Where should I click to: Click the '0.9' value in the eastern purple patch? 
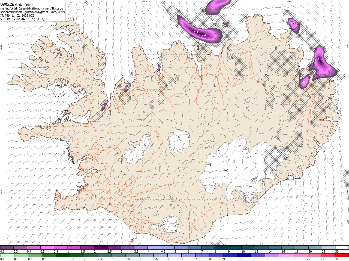pyautogui.click(x=305, y=82)
